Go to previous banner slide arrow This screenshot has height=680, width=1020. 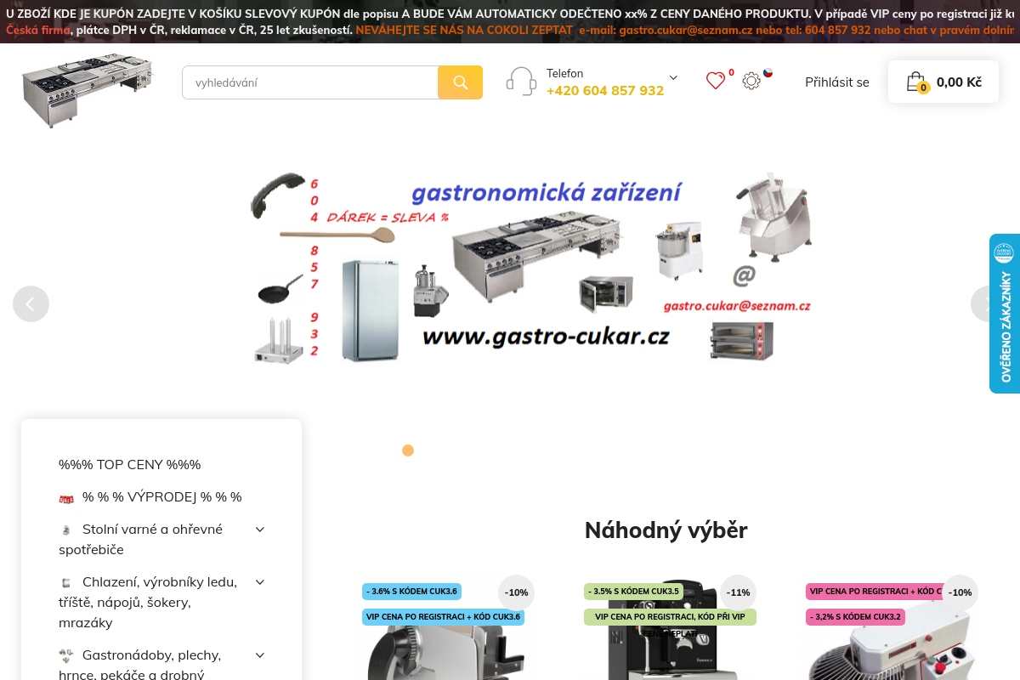pyautogui.click(x=31, y=303)
